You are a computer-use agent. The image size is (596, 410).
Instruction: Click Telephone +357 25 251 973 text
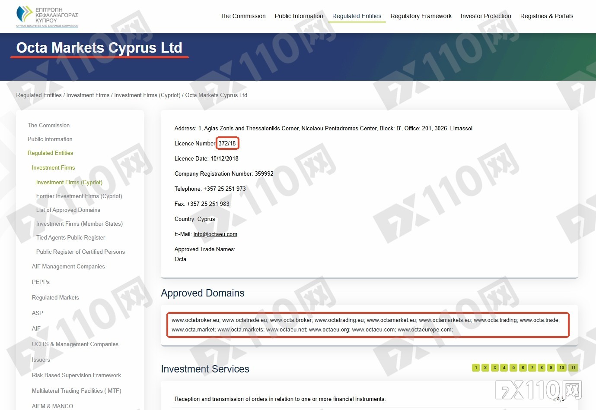[x=210, y=189]
